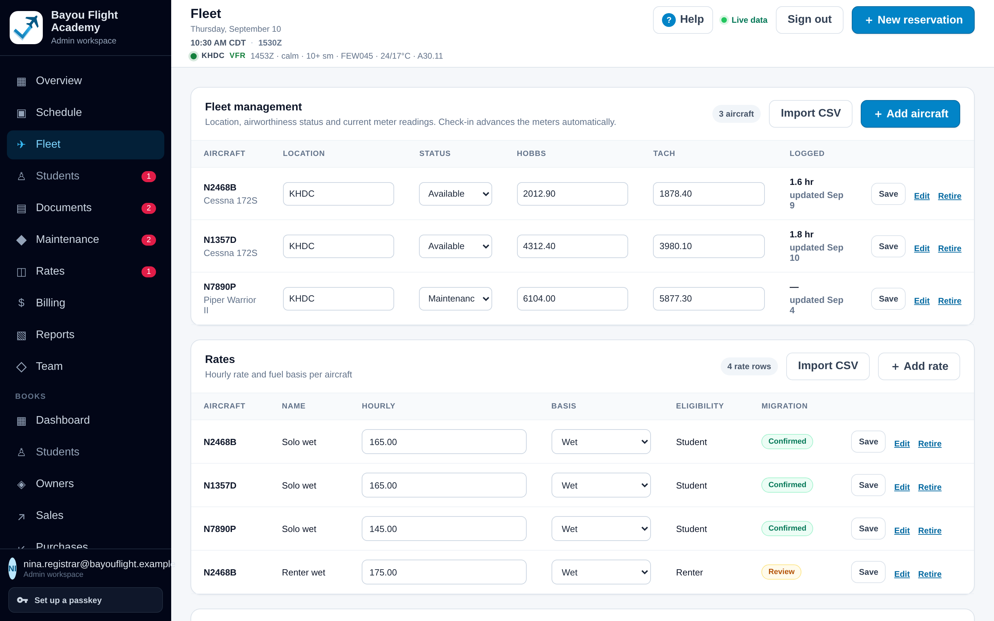Viewport: 994px width, 621px height.
Task: Open the Books Dashboard menu item
Action: [86, 421]
